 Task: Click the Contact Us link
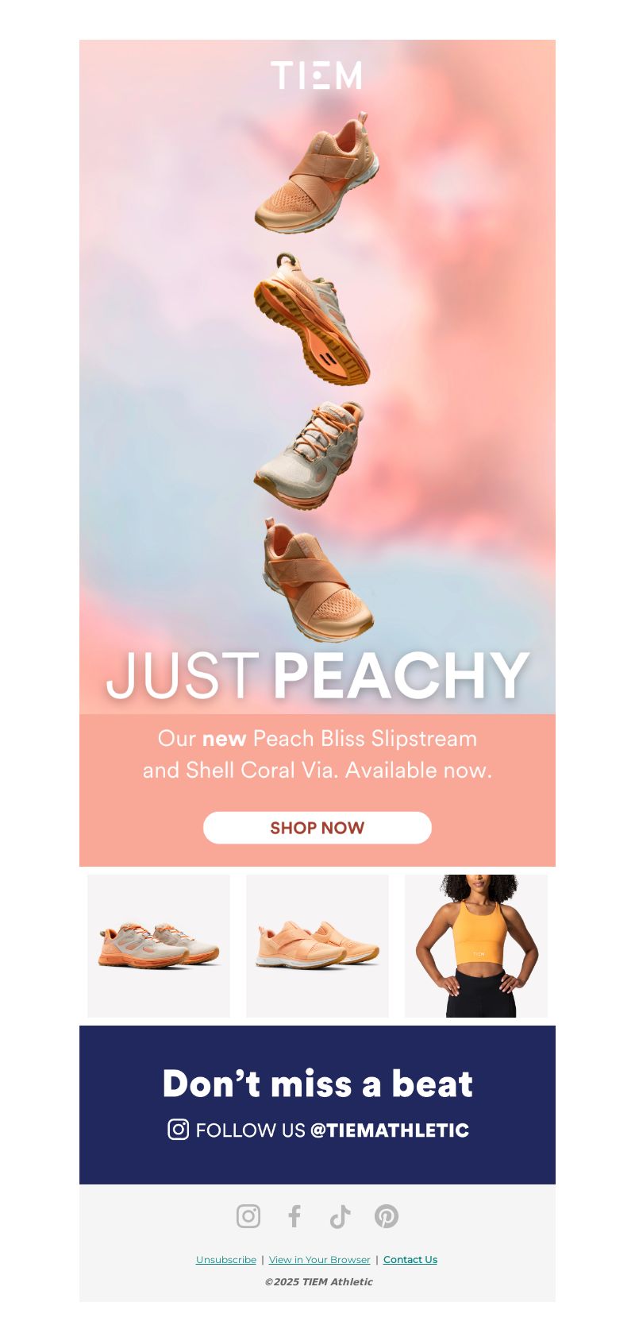[x=410, y=1260]
